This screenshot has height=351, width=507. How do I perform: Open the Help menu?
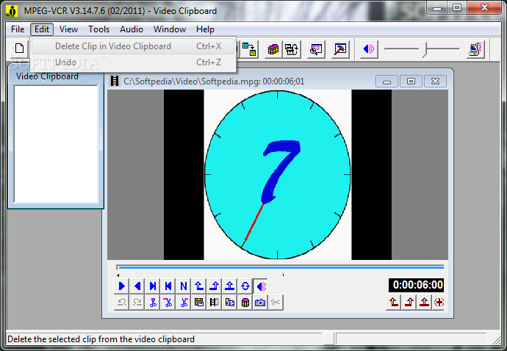[x=205, y=29]
